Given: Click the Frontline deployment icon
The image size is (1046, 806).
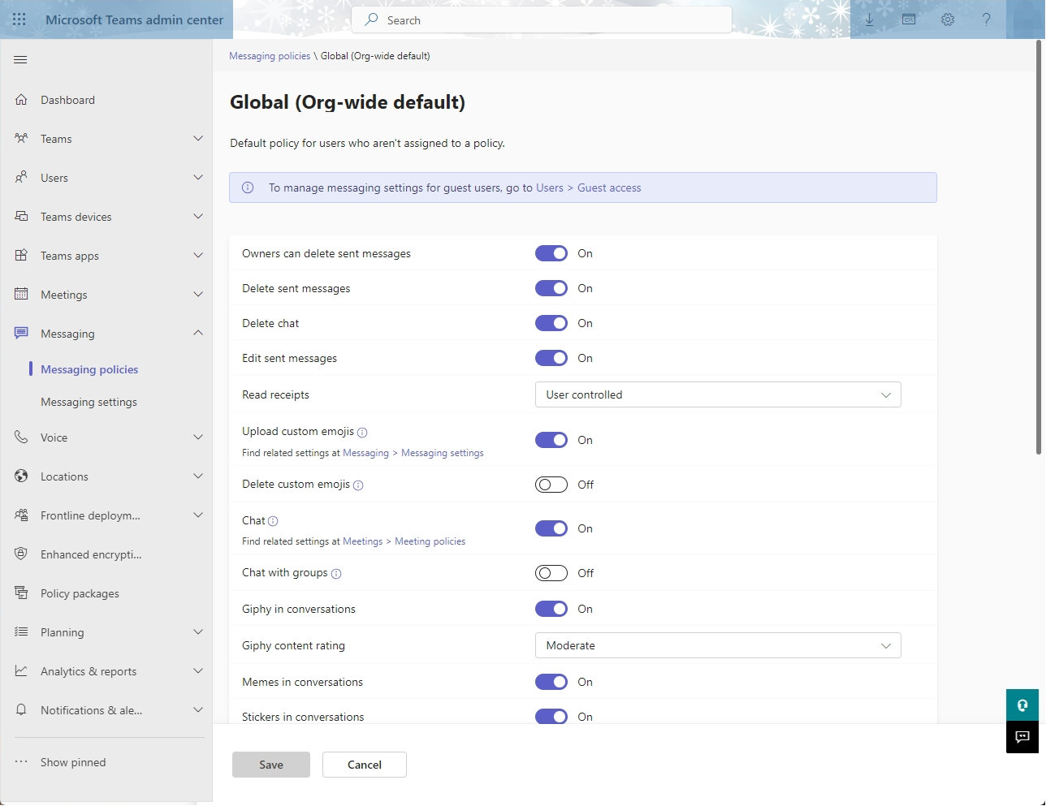Looking at the screenshot, I should point(21,515).
